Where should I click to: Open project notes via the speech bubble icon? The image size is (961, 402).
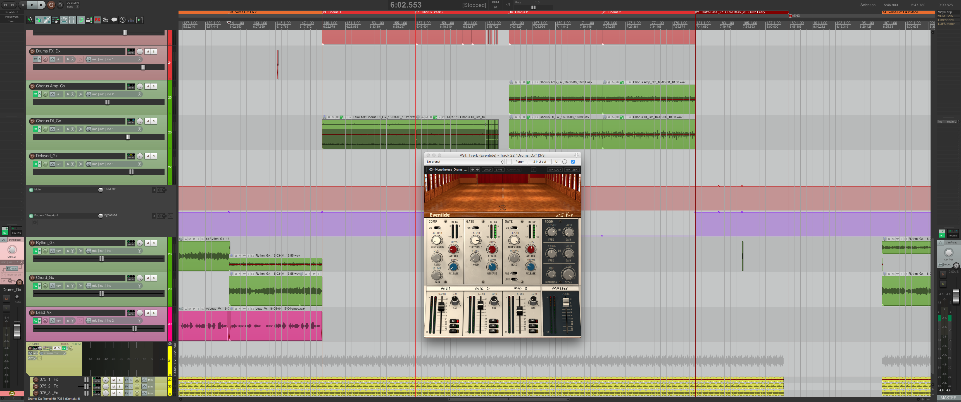(115, 20)
